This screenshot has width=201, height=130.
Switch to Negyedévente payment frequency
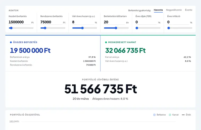click(x=174, y=10)
